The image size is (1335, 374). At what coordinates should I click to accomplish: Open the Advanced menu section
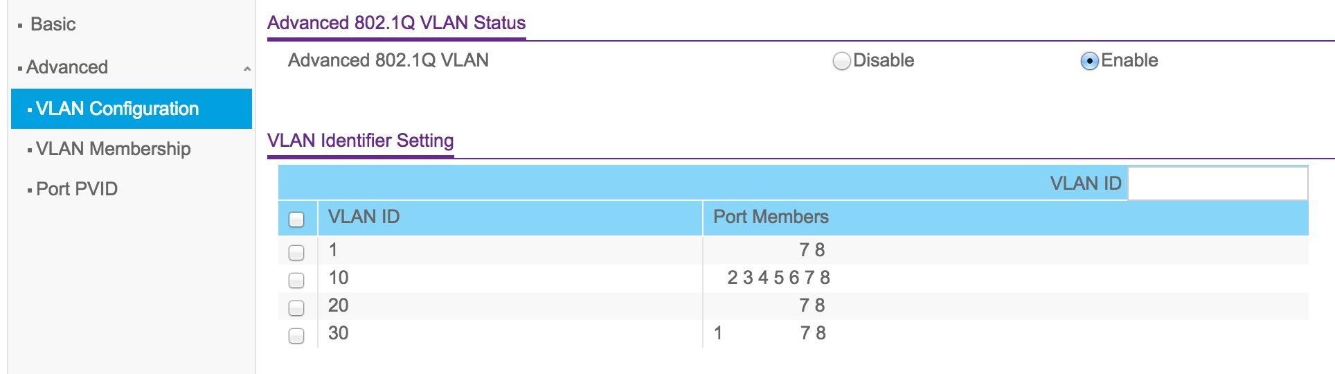pyautogui.click(x=67, y=67)
